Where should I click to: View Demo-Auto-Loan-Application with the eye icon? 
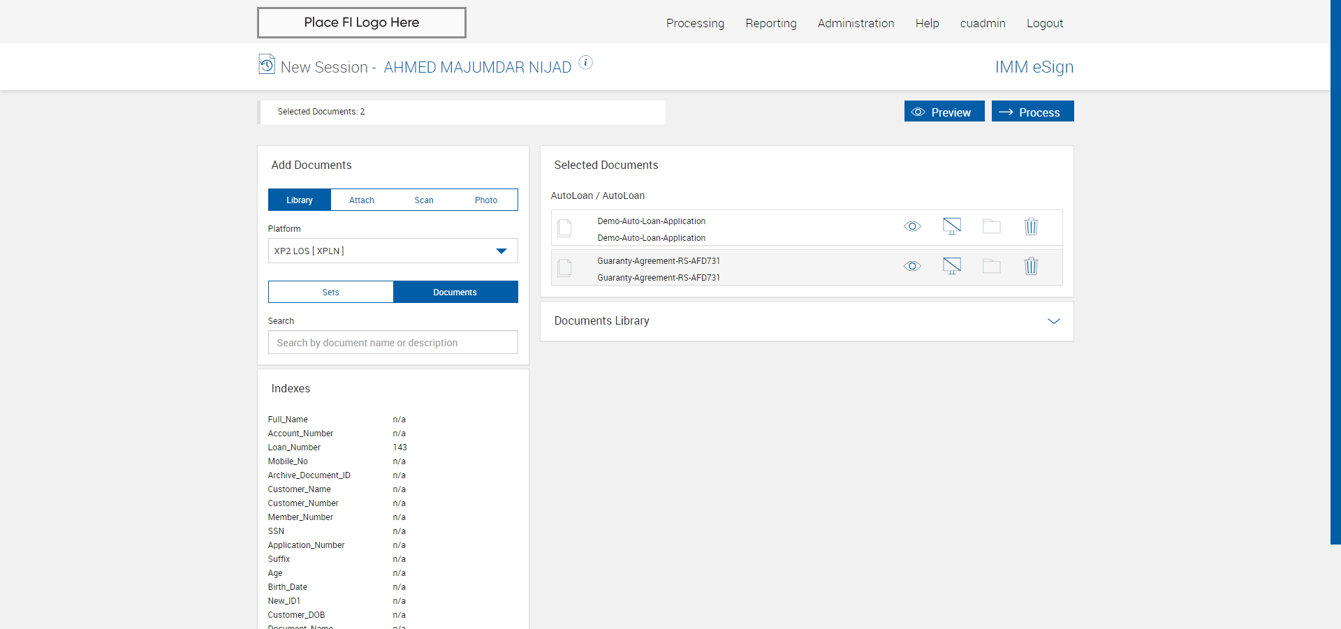912,227
